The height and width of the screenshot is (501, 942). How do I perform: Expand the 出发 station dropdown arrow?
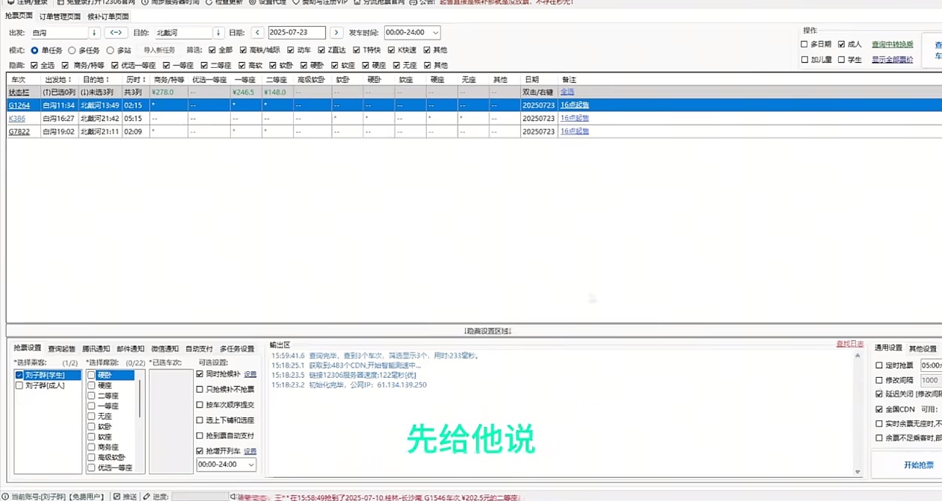pos(94,33)
